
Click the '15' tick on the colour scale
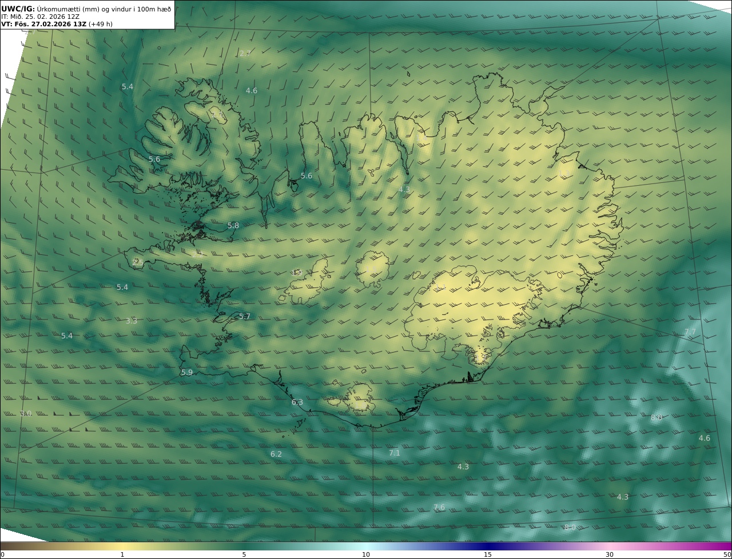[x=488, y=554]
